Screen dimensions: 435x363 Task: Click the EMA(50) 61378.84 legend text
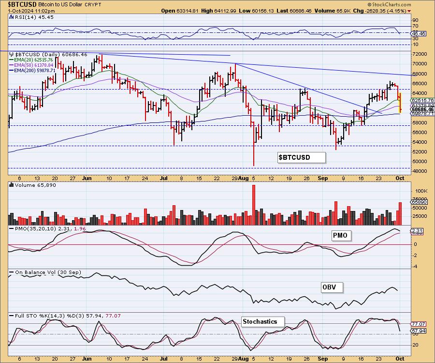[33, 65]
